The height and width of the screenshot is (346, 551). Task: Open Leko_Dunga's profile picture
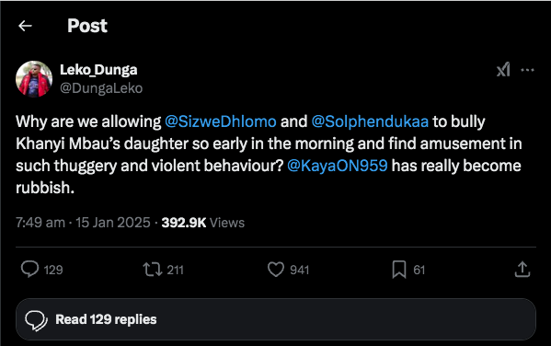tap(34, 79)
